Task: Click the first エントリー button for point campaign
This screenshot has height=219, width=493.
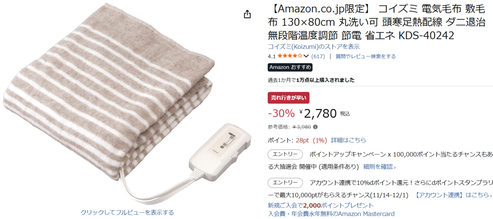Action: [x=285, y=154]
